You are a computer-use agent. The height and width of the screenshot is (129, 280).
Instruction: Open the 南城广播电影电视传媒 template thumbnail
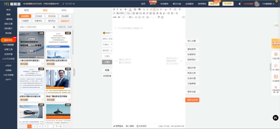click(x=58, y=81)
